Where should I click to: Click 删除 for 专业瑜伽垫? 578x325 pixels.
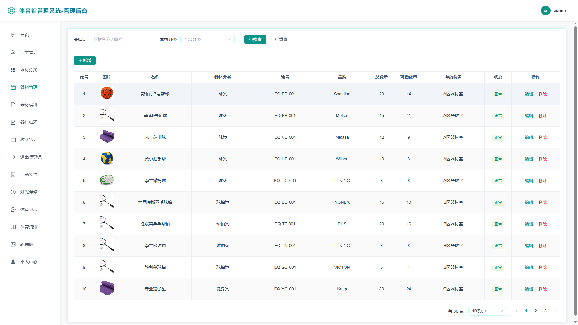[542, 289]
